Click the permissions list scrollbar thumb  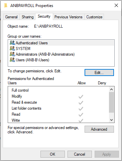tap(111, 102)
